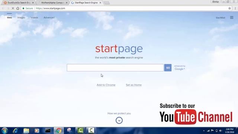Launch Internet Explorer from the taskbar

coord(16,131)
